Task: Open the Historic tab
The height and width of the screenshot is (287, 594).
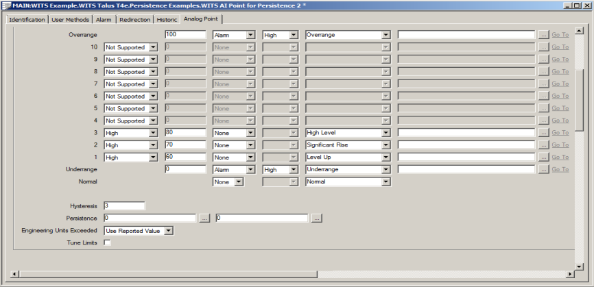Action: [x=167, y=20]
